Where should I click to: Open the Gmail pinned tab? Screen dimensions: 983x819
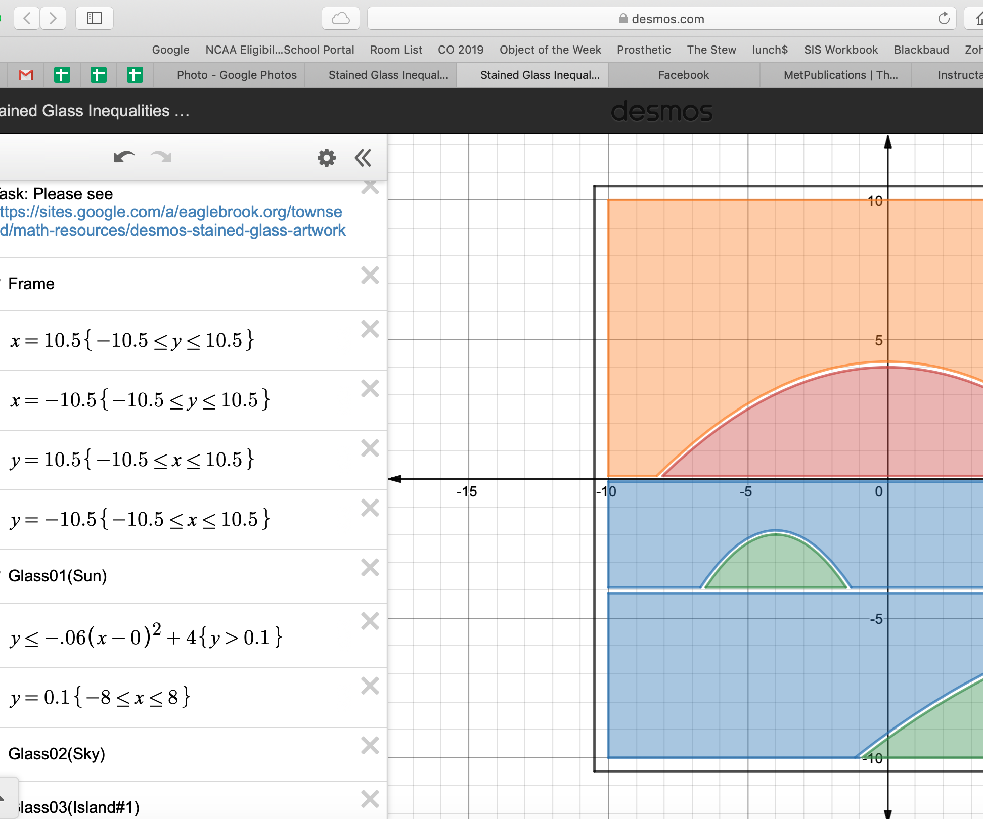[x=25, y=75]
